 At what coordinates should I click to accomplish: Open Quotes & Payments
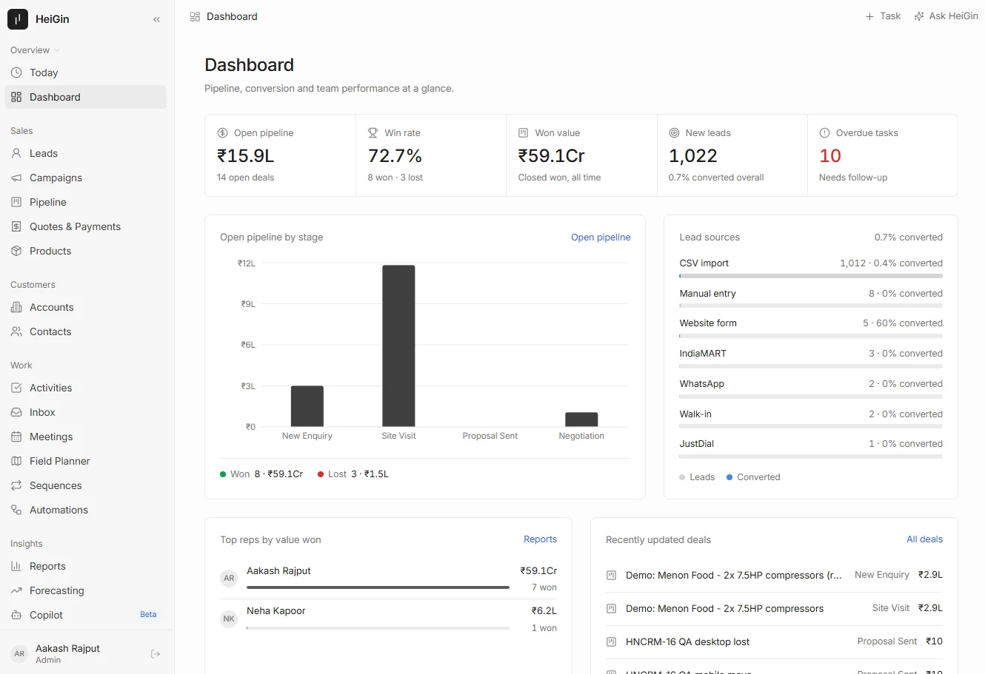click(85, 226)
